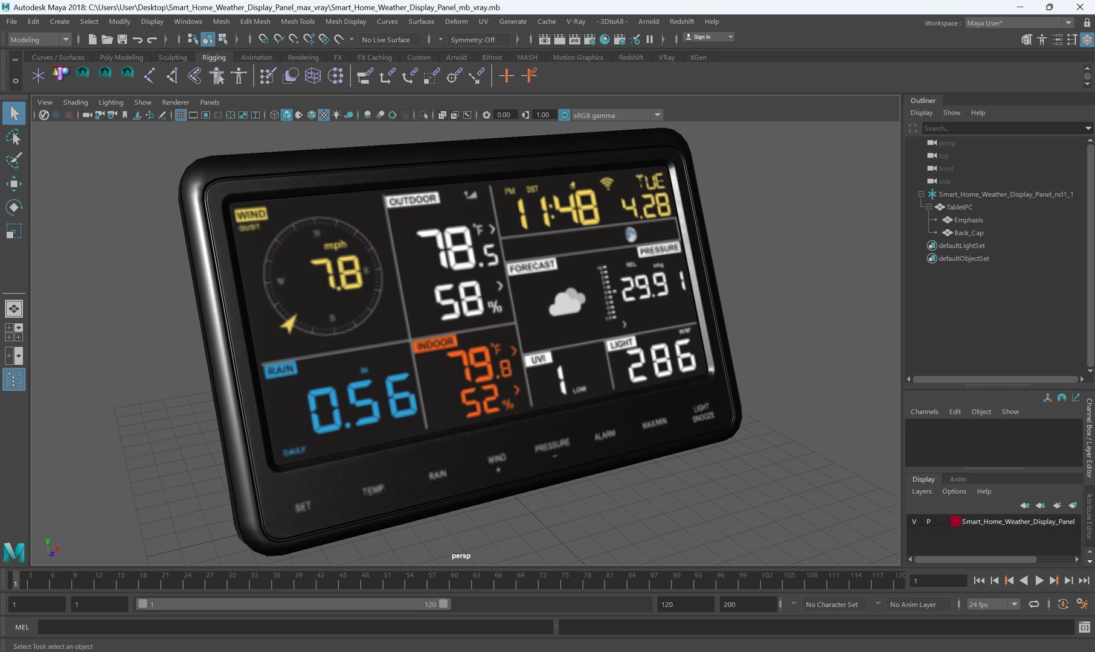Click the Redo arrow icon
The height and width of the screenshot is (652, 1095).
point(152,39)
